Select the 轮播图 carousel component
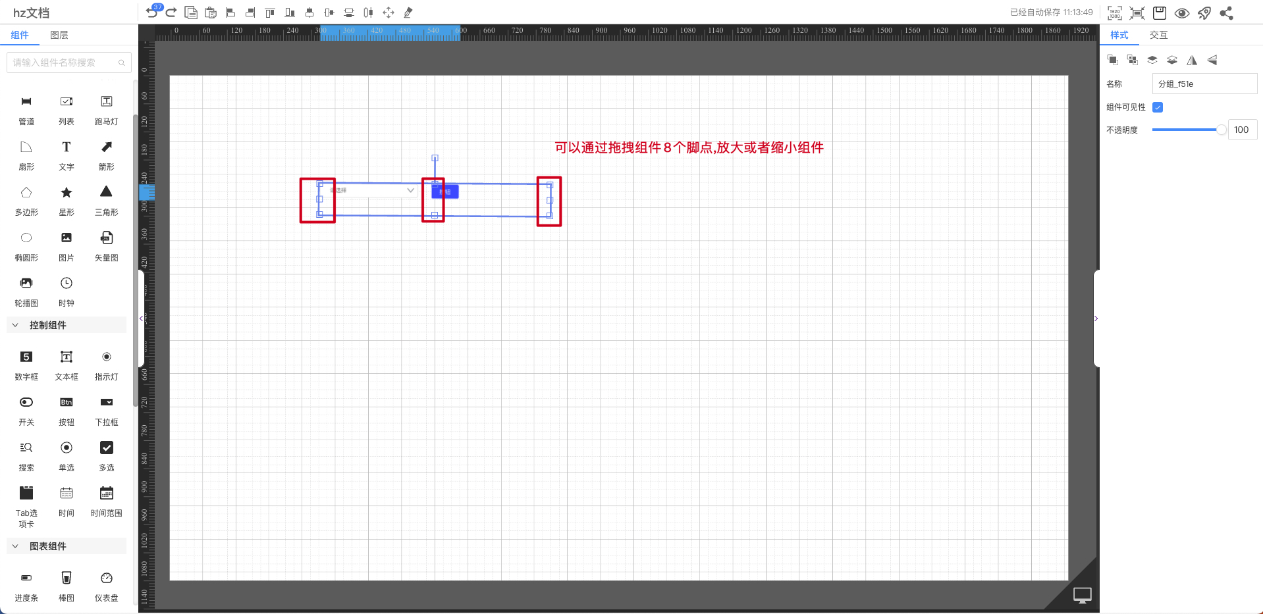 [26, 292]
